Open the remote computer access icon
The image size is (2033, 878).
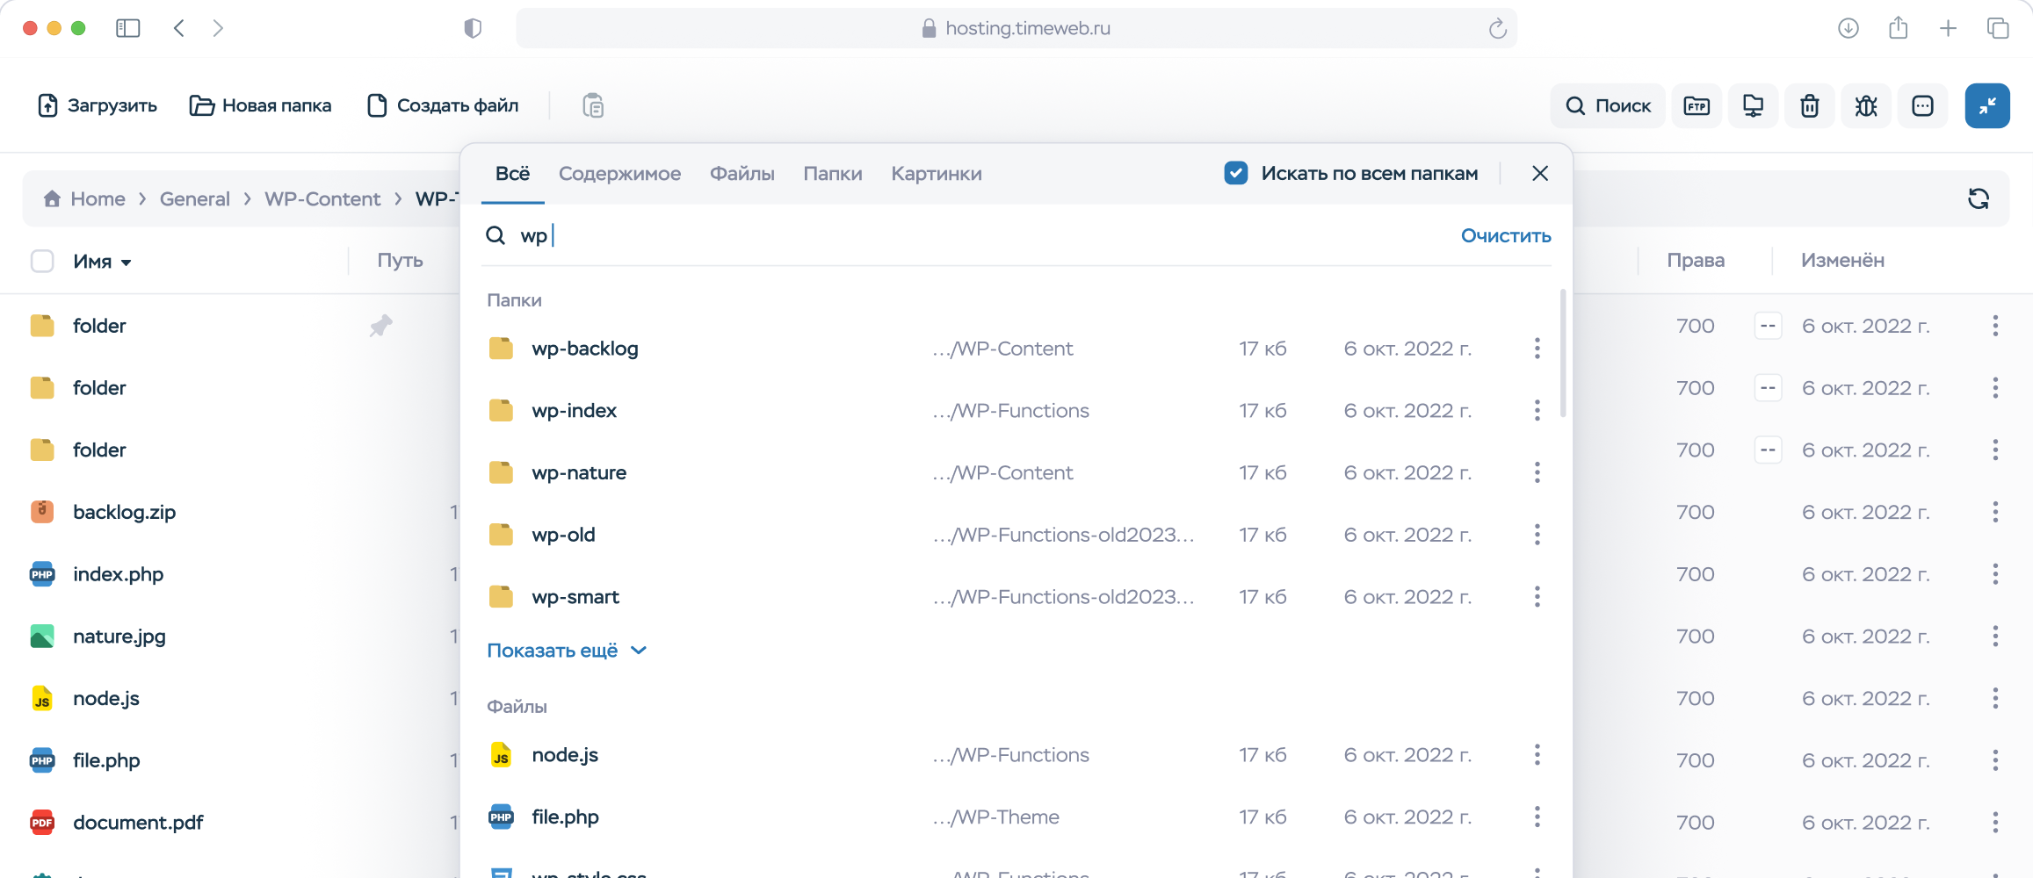[x=1753, y=106]
